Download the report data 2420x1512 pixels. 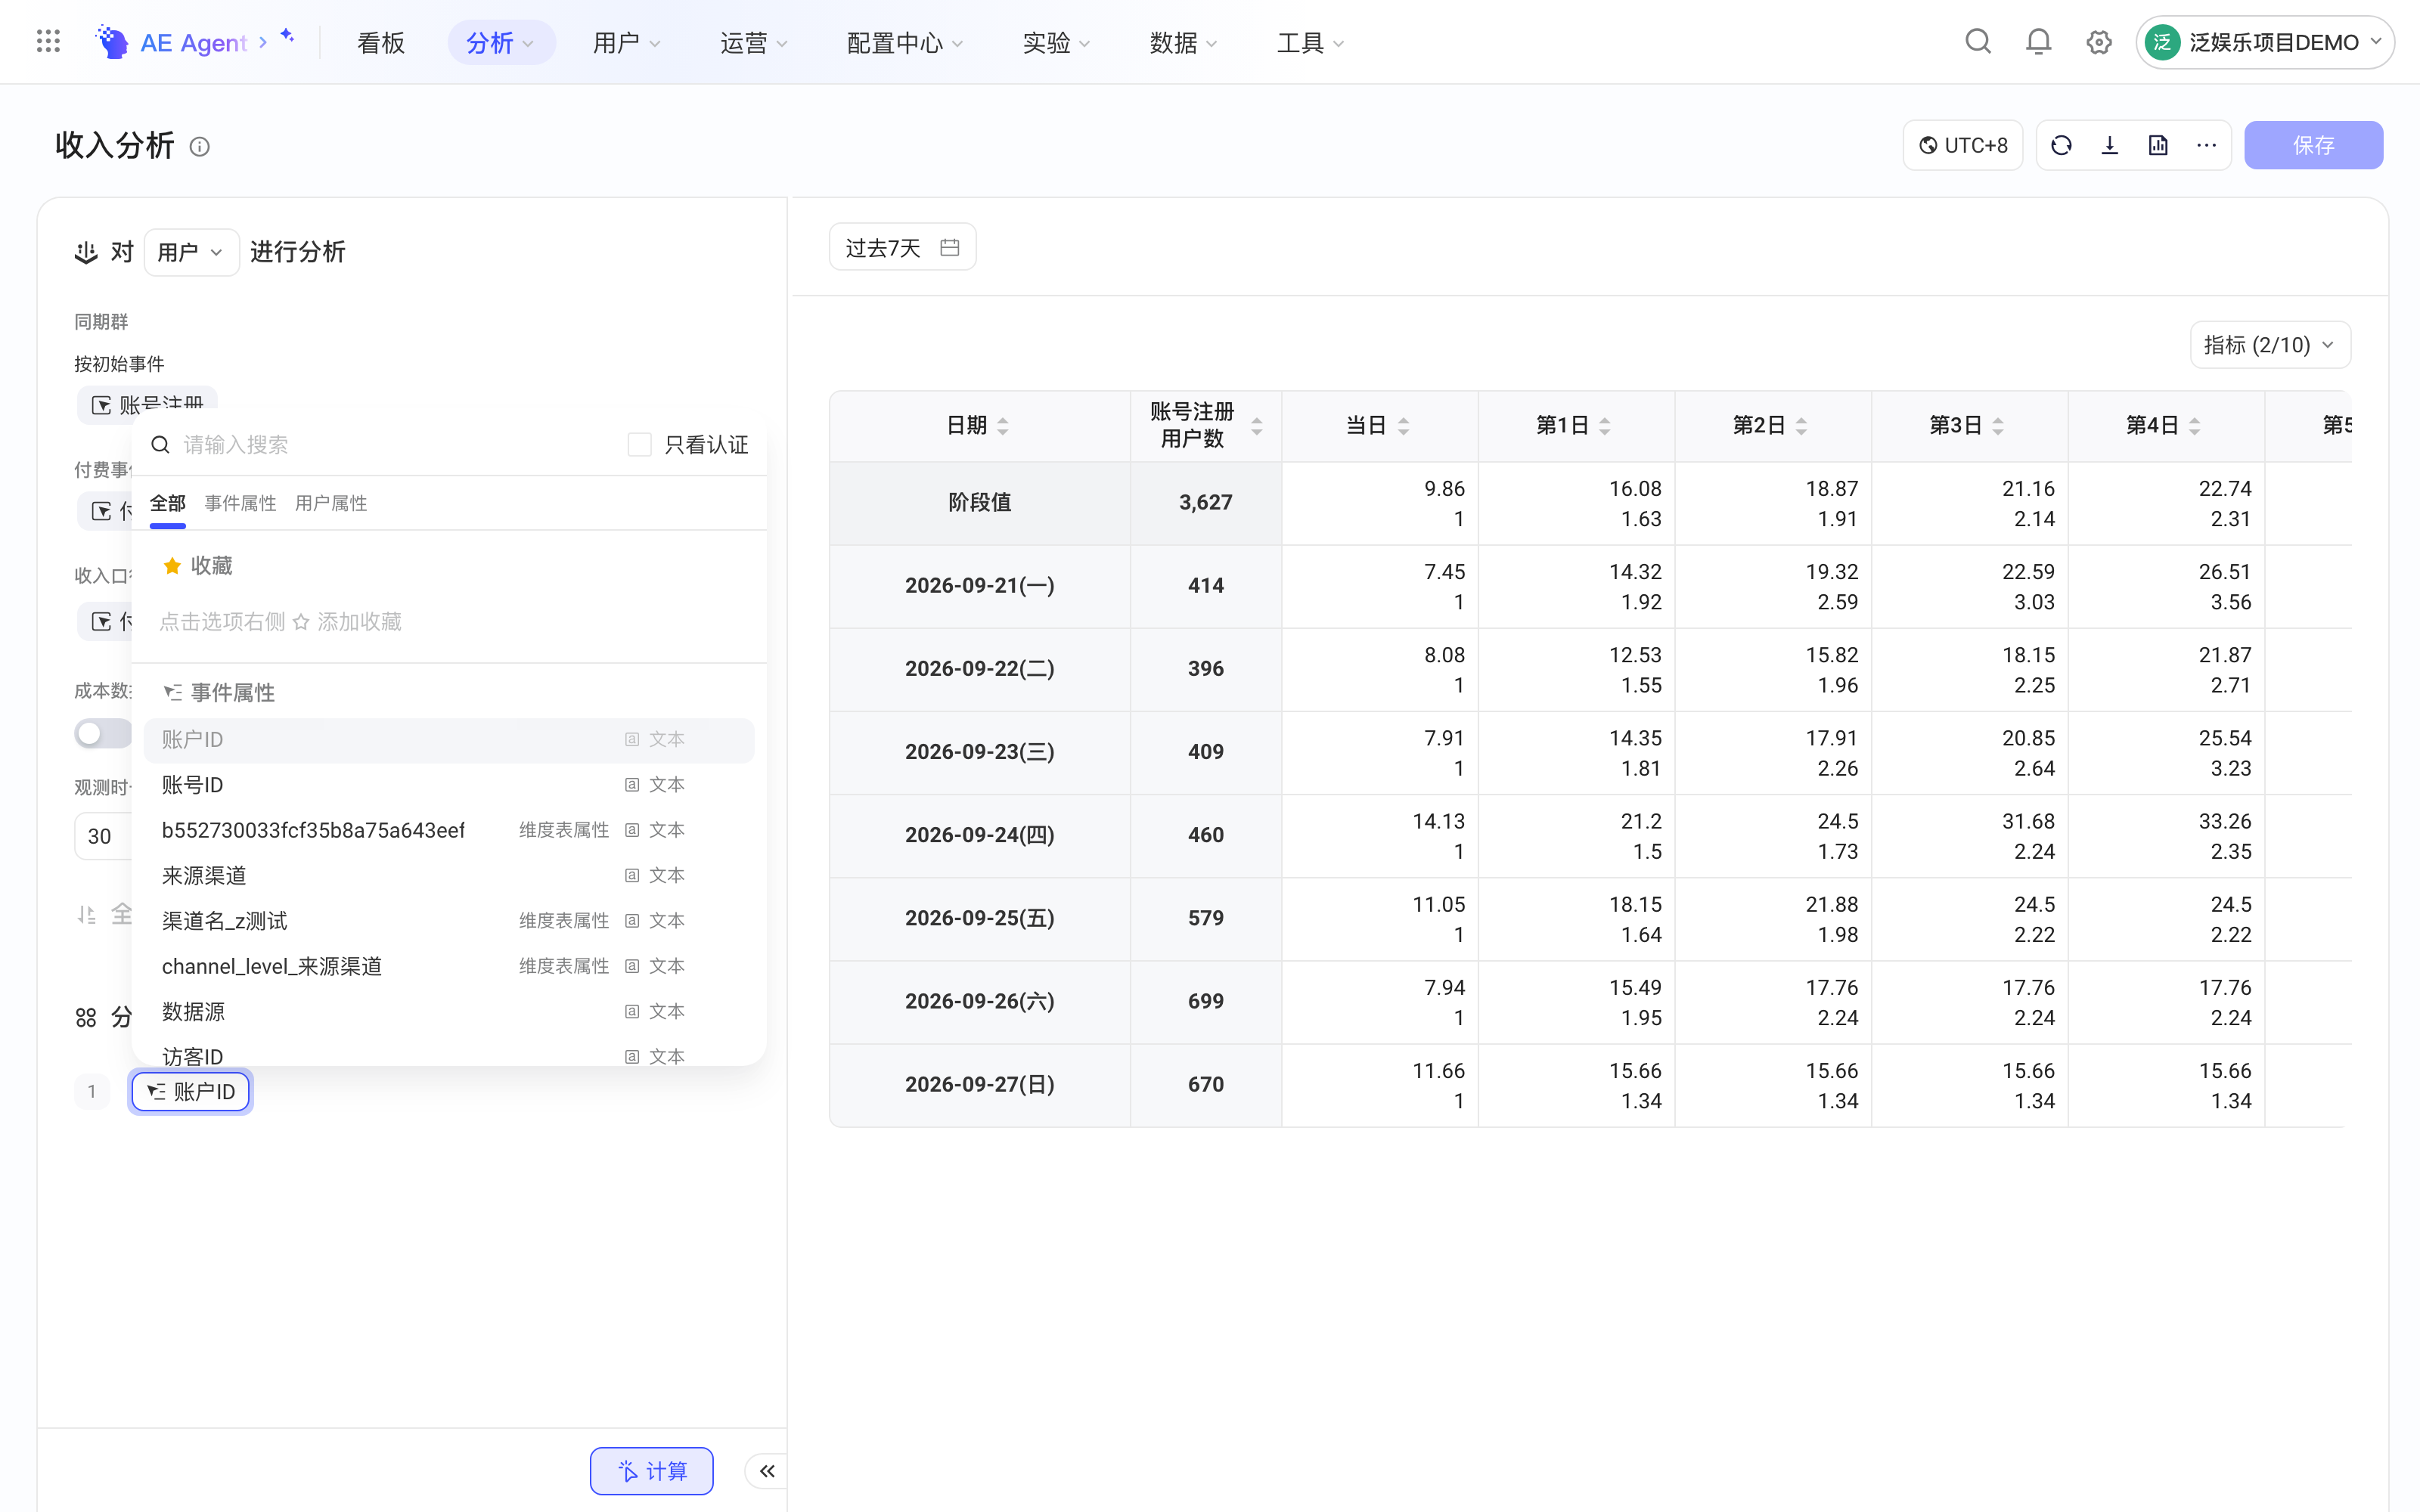pos(2109,146)
